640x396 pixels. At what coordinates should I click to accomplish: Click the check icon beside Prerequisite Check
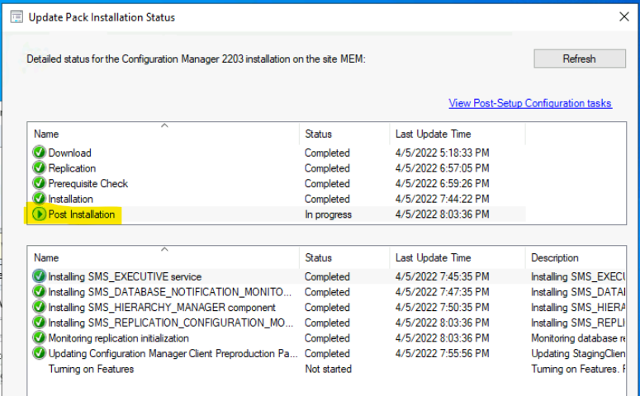click(39, 183)
